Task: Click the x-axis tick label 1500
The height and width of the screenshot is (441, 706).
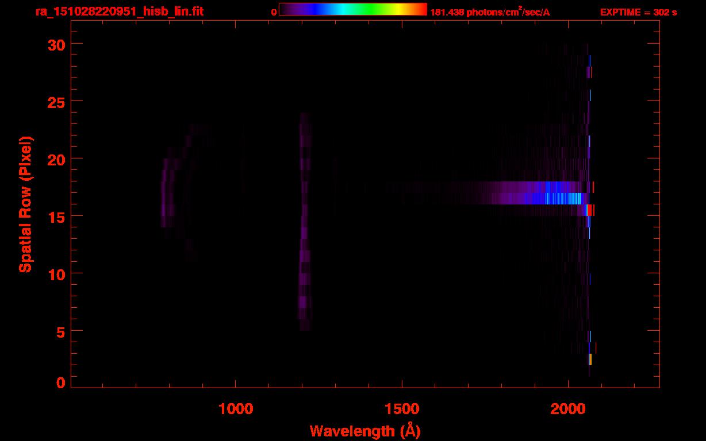Action: tap(402, 408)
